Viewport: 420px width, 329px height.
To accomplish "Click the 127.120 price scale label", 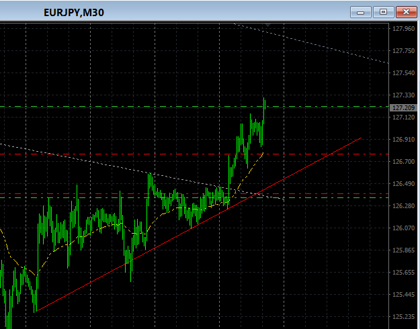I will click(403, 117).
